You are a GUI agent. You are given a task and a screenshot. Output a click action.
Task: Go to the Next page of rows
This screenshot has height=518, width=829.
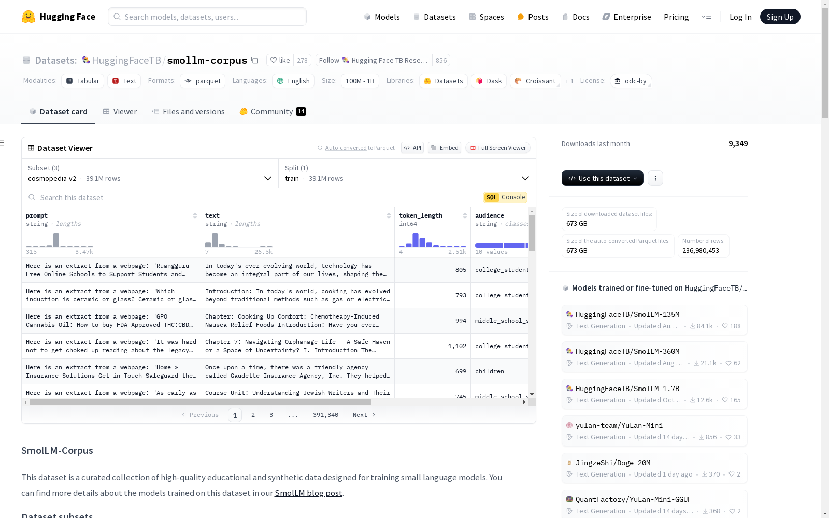click(364, 415)
